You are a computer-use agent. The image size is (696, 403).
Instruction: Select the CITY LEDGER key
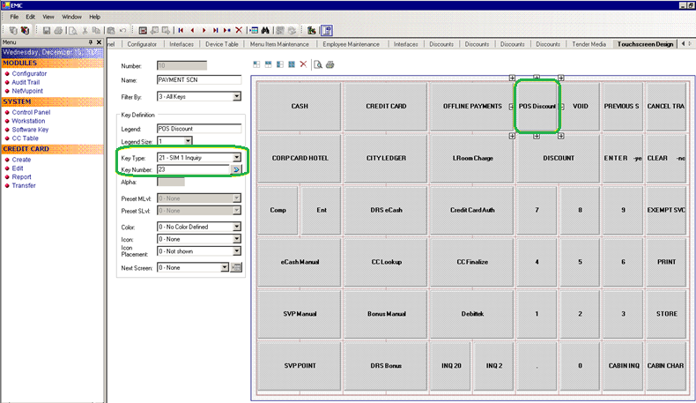click(x=386, y=158)
